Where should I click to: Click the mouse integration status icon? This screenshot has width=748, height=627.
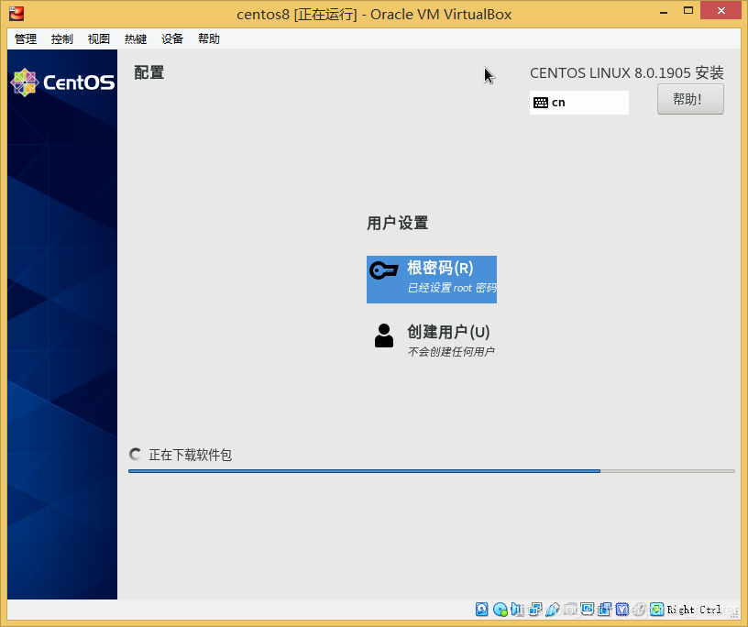pyautogui.click(x=639, y=610)
